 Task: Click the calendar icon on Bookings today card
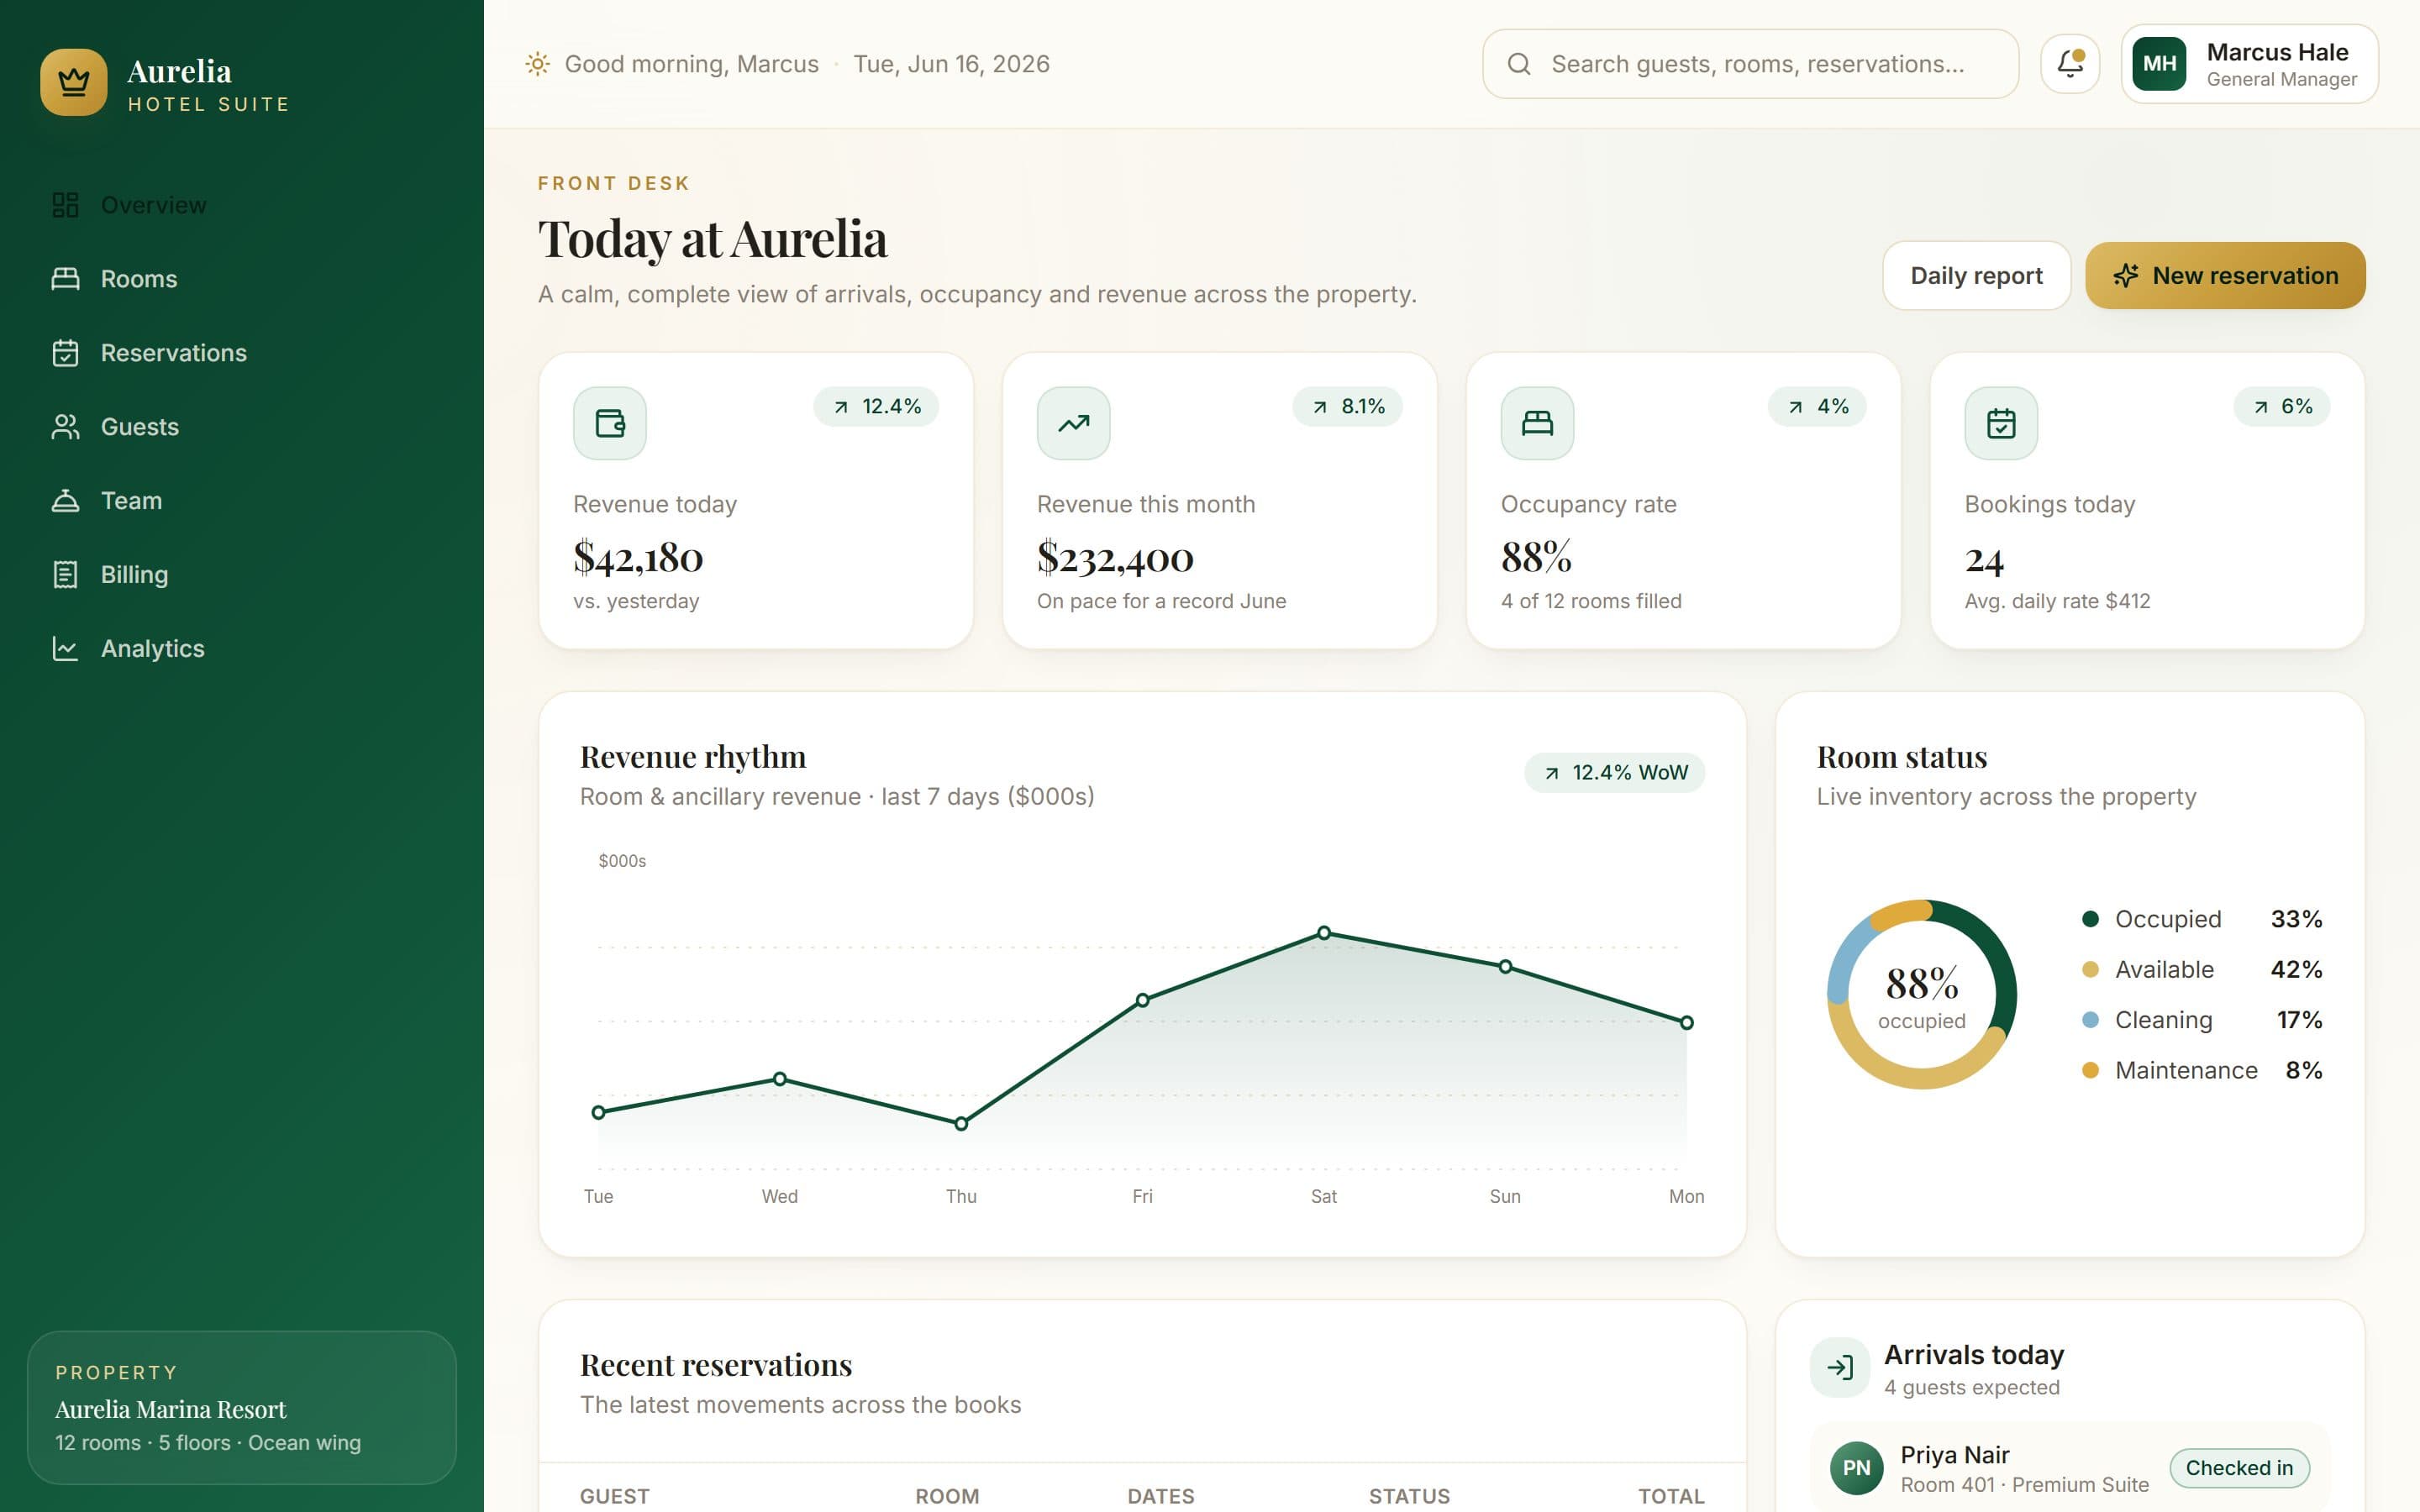tap(2001, 423)
